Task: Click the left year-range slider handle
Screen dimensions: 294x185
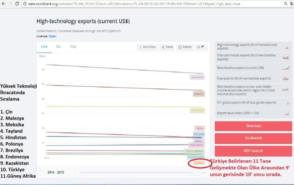Action: pyautogui.click(x=195, y=173)
